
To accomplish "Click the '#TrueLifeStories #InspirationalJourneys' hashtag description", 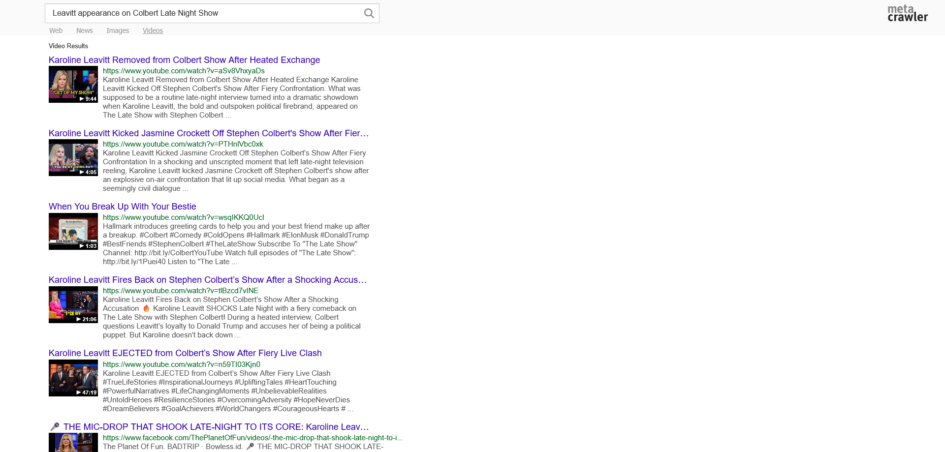I will coord(228,391).
